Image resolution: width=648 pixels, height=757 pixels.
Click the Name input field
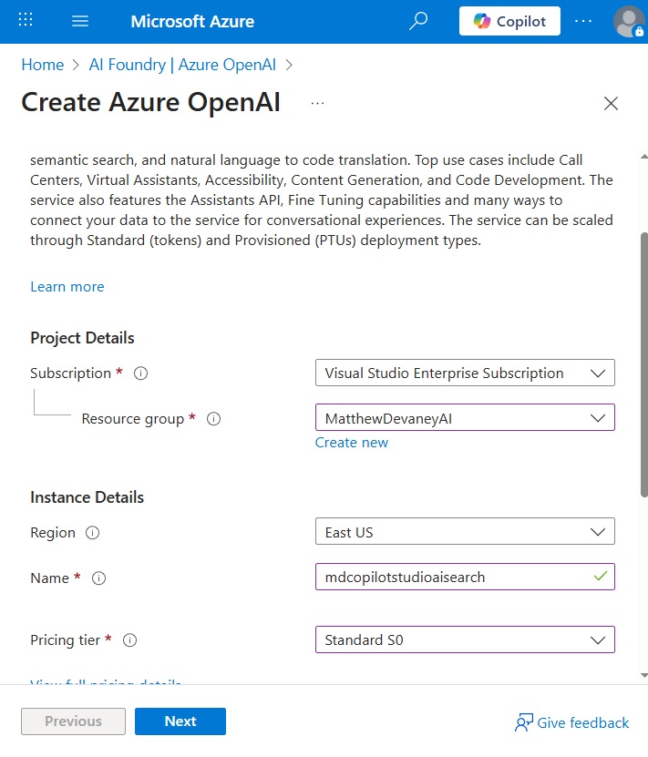click(x=465, y=577)
